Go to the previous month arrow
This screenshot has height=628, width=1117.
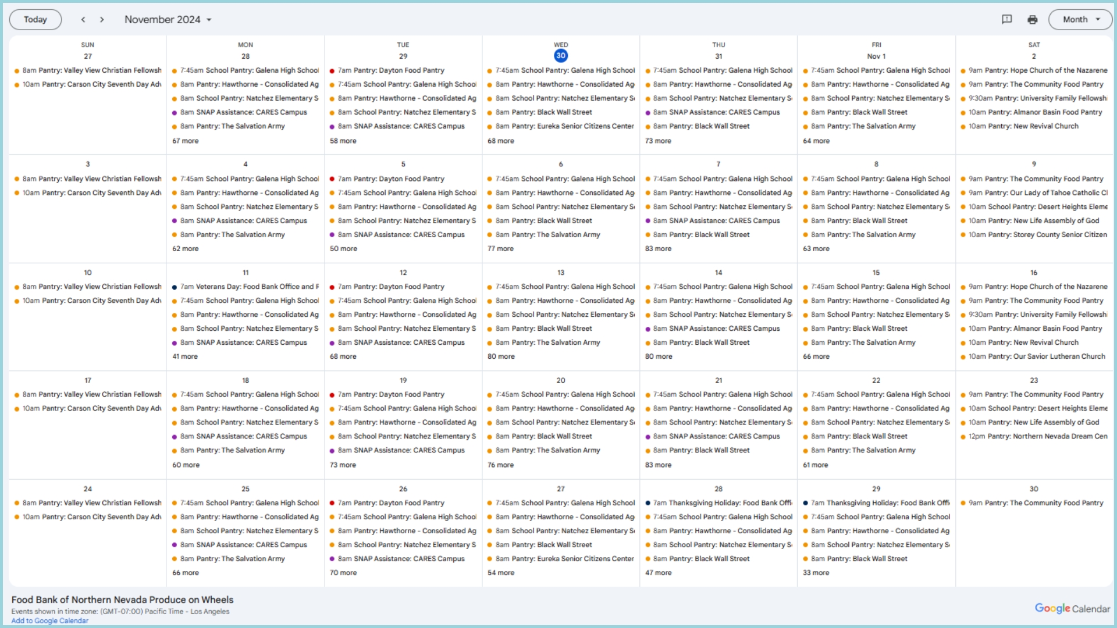coord(83,20)
